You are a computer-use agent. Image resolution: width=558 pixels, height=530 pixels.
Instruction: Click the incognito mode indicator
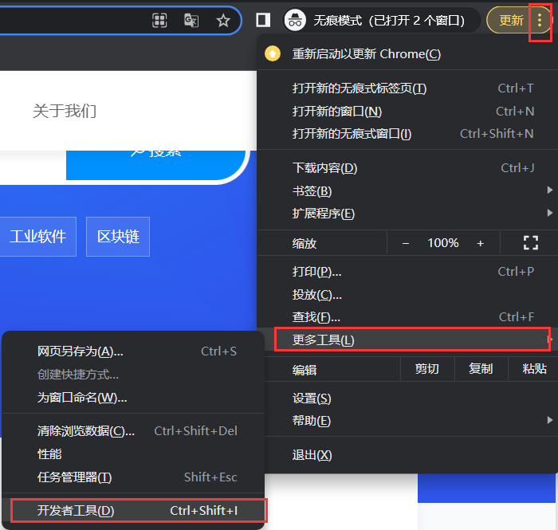click(x=380, y=21)
